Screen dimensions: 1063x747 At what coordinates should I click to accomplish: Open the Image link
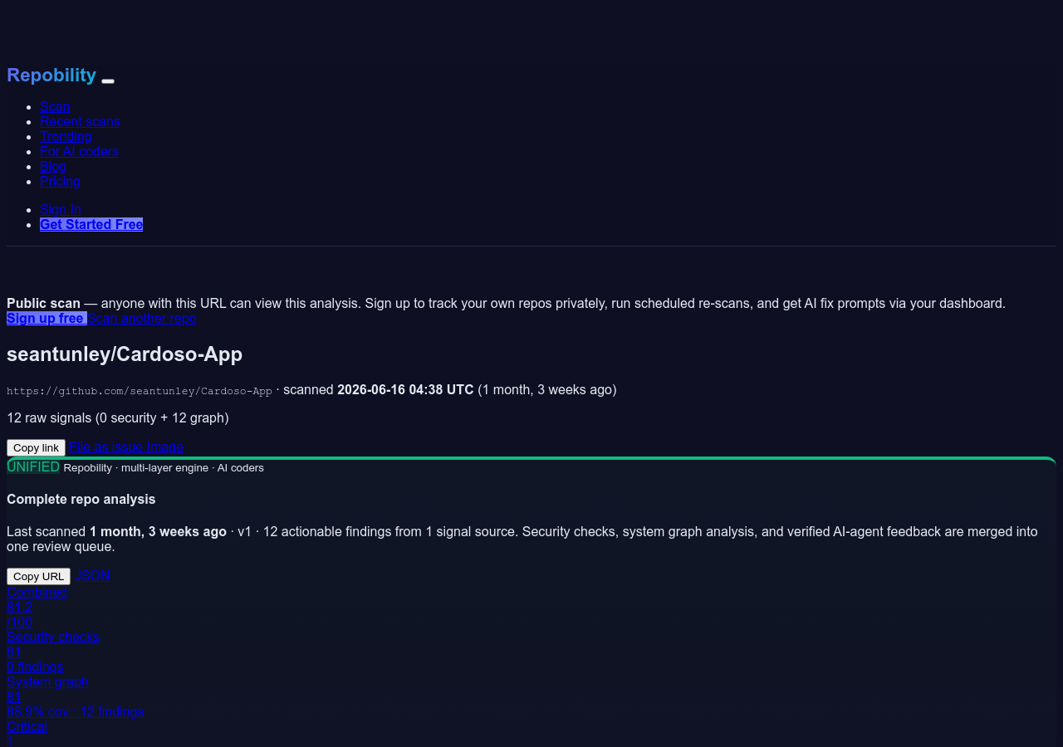165,447
